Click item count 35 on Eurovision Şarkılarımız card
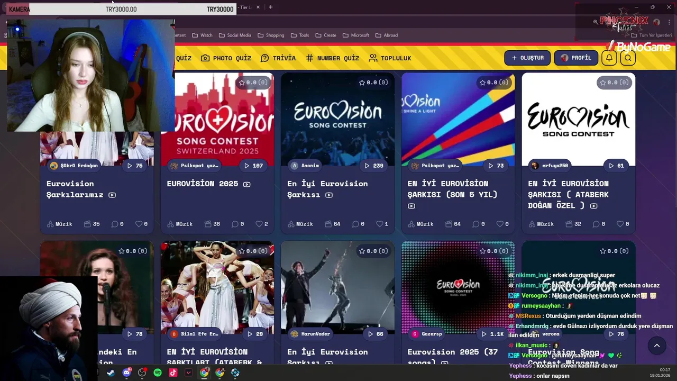Screen dimensions: 677x381 click(92, 224)
